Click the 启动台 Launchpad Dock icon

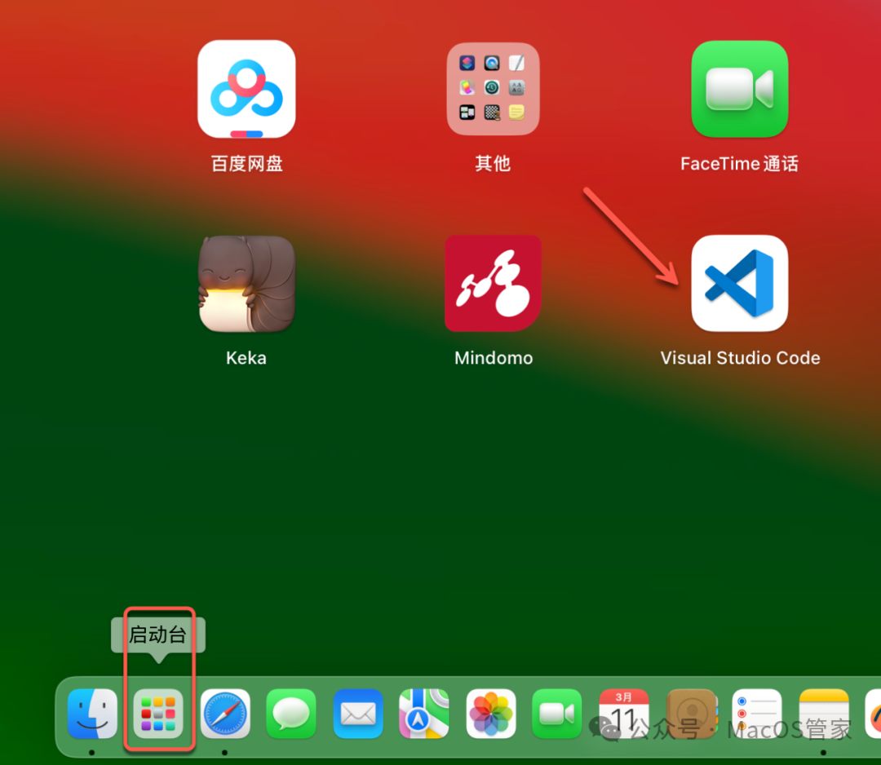point(158,714)
